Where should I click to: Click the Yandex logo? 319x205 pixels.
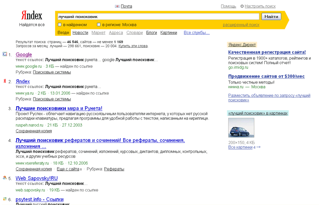pyautogui.click(x=32, y=16)
